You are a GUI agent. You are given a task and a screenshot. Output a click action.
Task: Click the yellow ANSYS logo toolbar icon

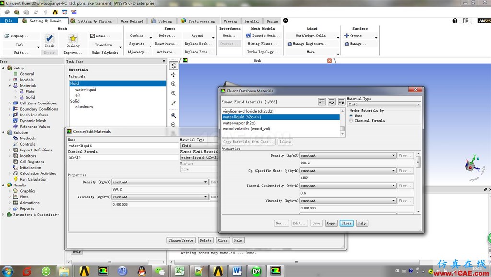point(55,12)
